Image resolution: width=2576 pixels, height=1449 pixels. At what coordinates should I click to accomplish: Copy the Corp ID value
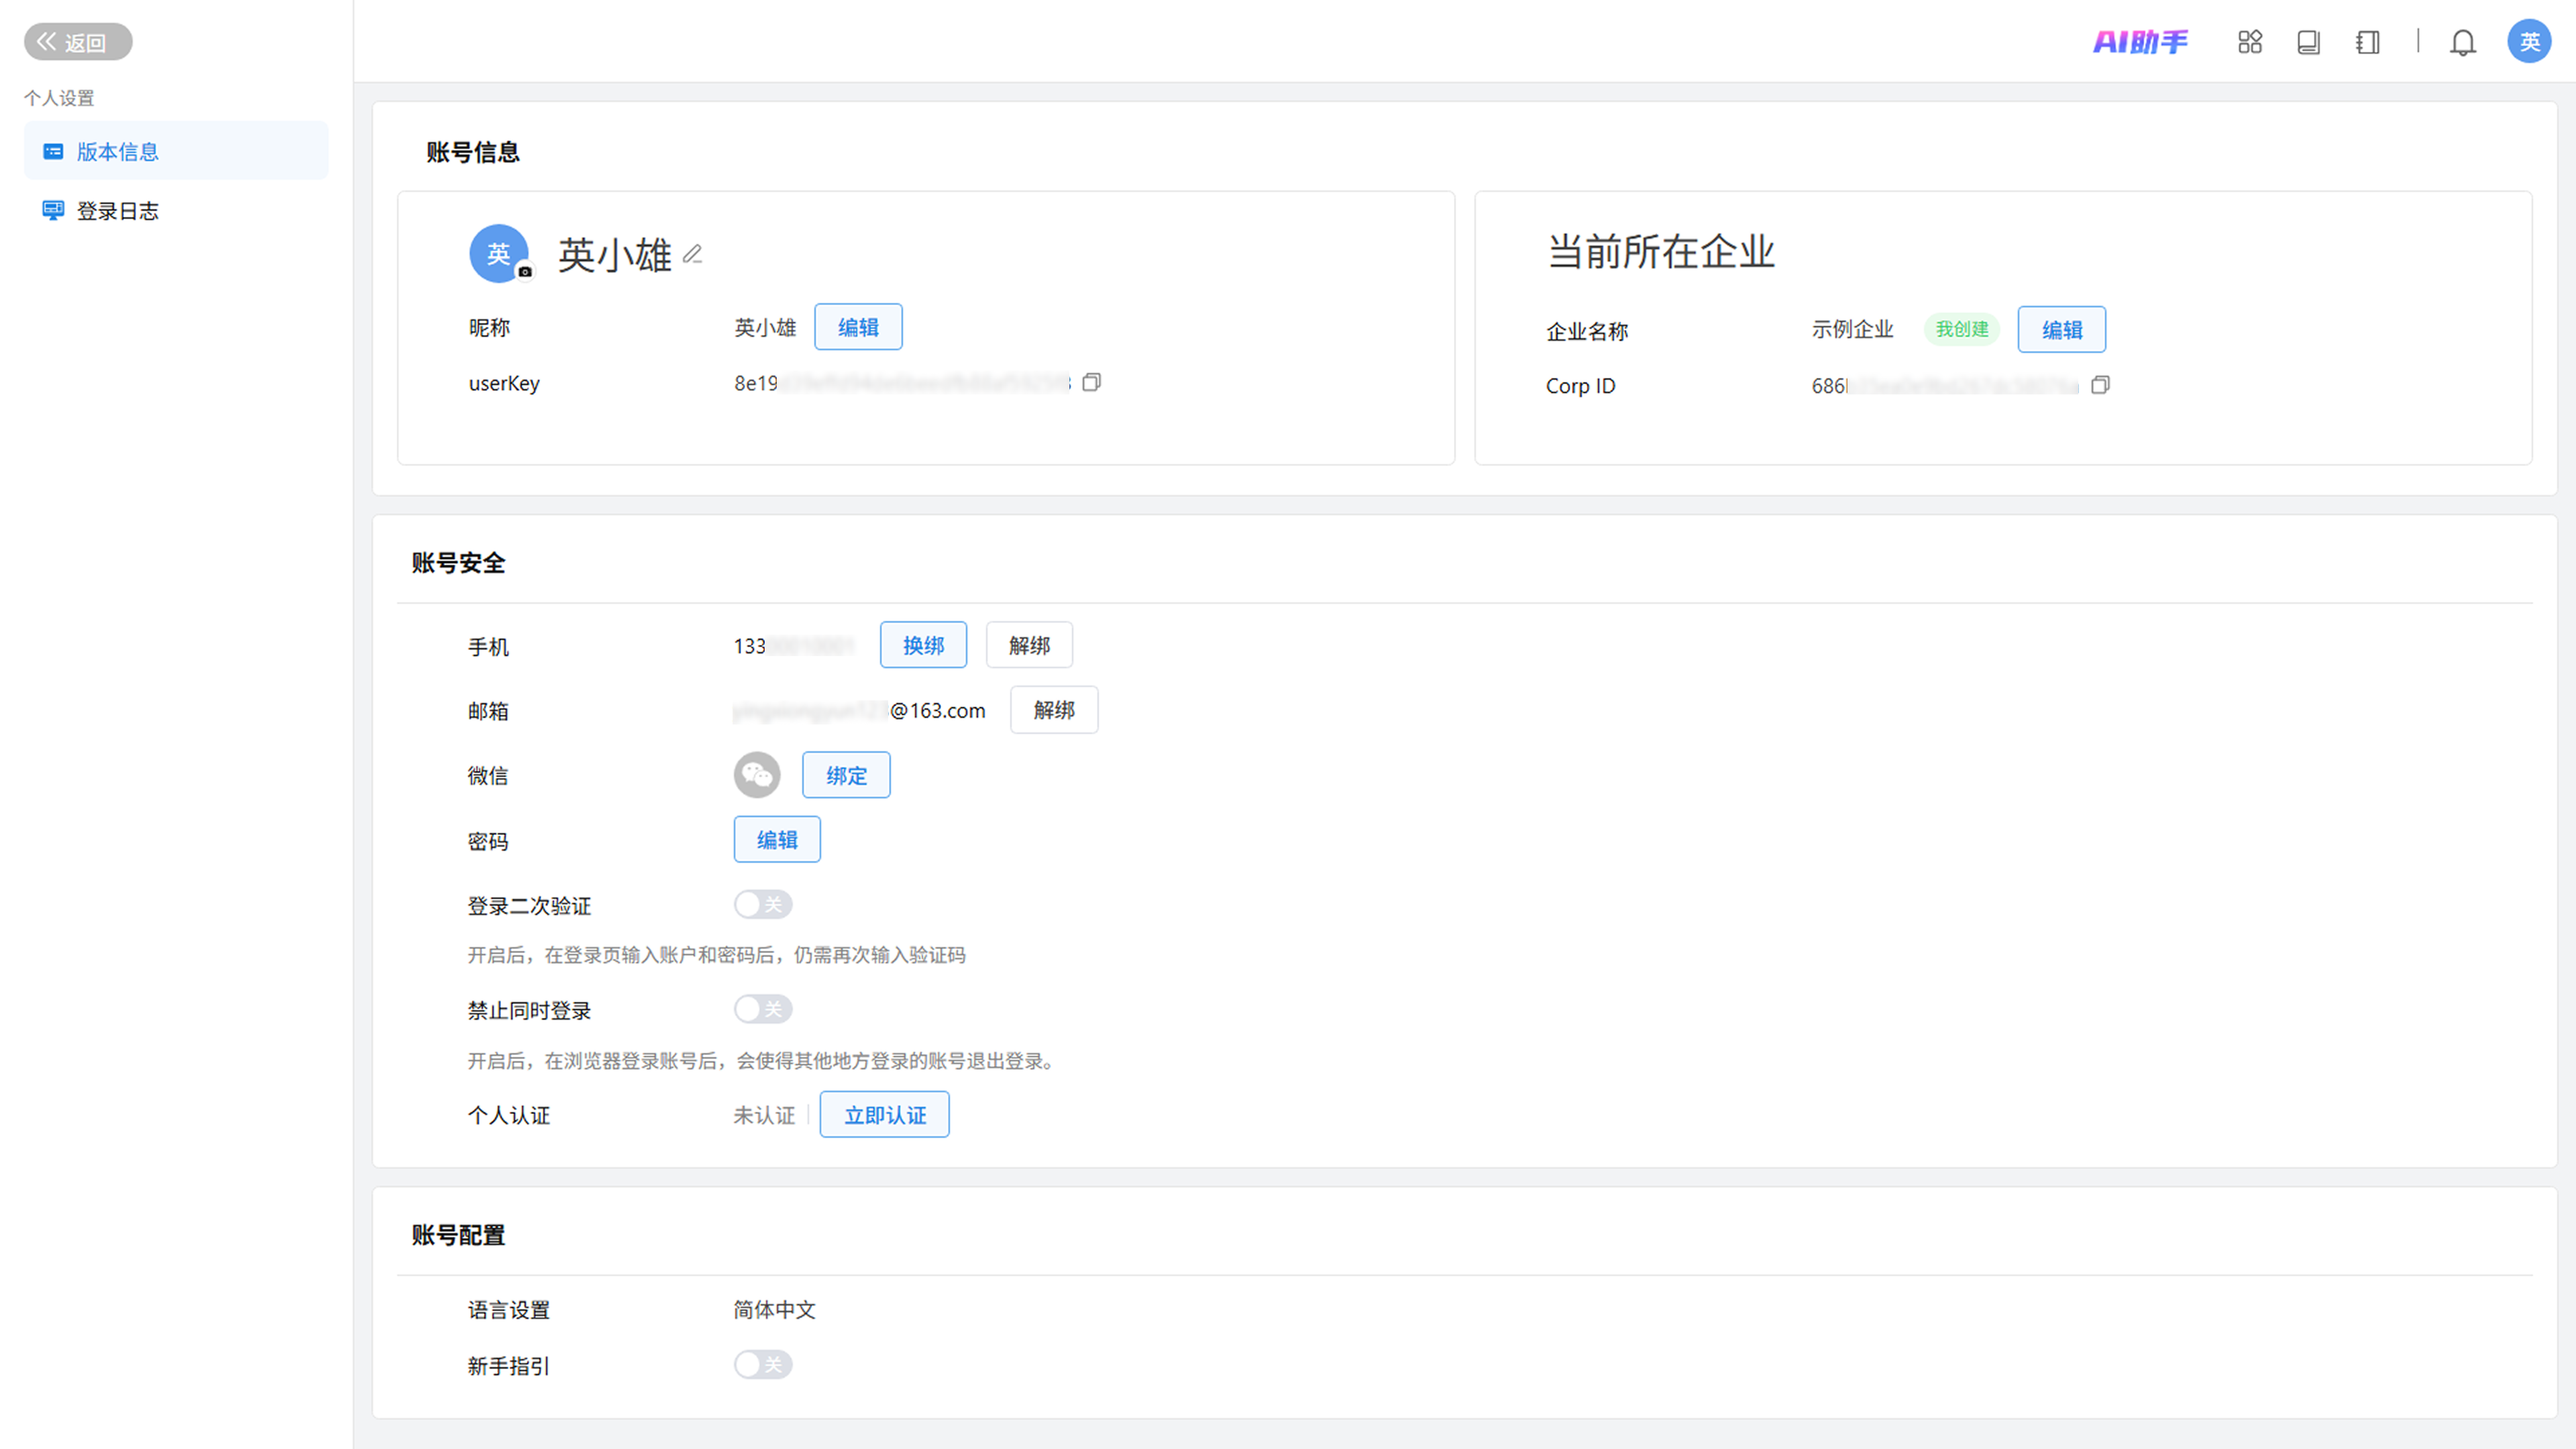[2100, 386]
